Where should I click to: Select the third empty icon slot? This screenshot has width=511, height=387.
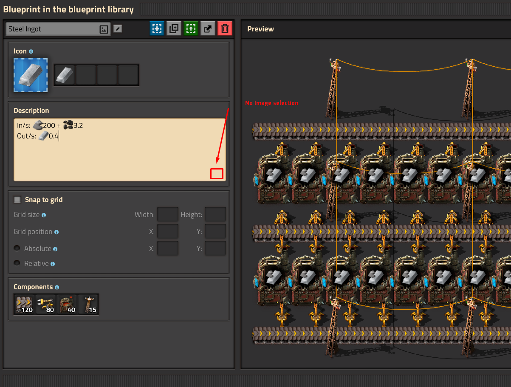tap(107, 75)
